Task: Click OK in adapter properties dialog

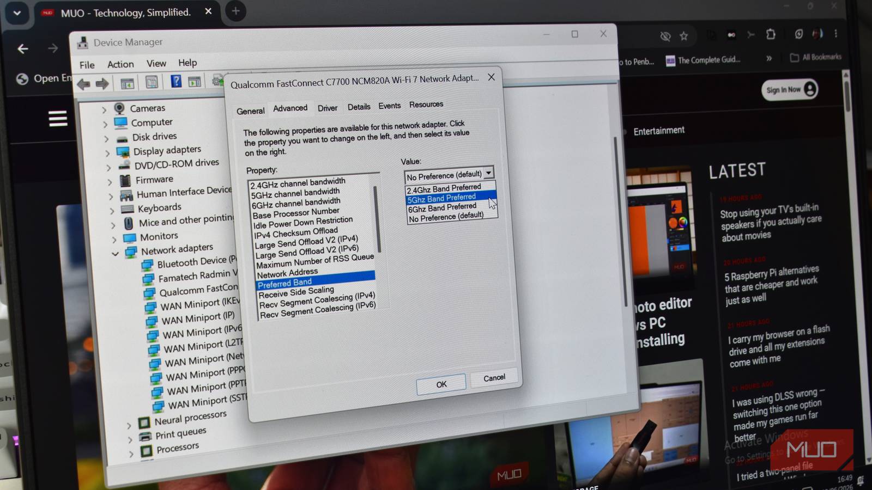Action: tap(441, 384)
